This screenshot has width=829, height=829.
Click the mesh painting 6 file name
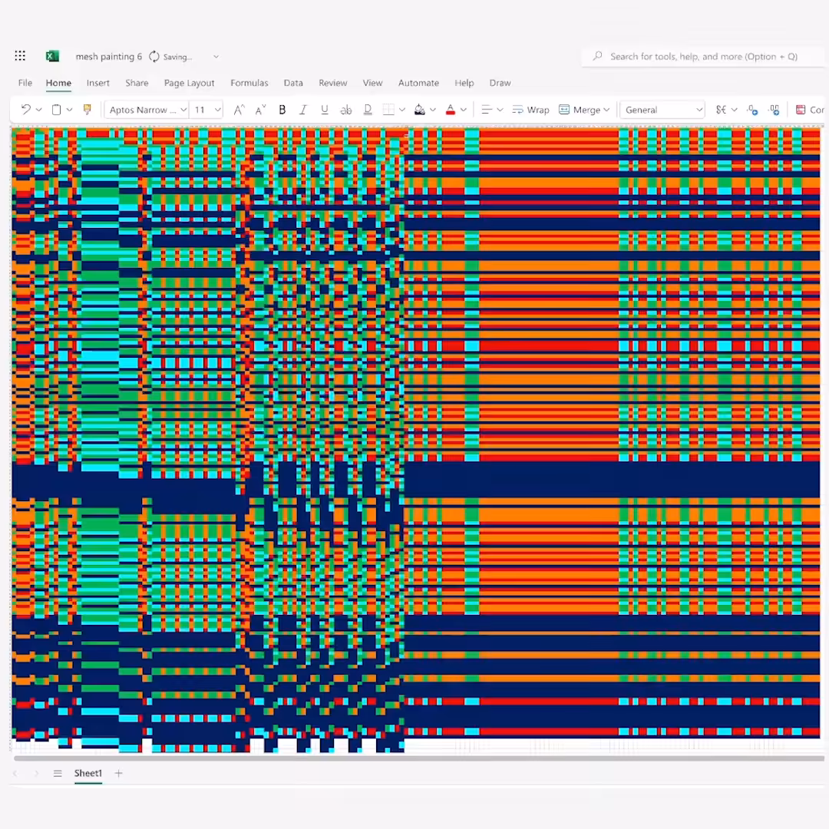[x=108, y=57]
